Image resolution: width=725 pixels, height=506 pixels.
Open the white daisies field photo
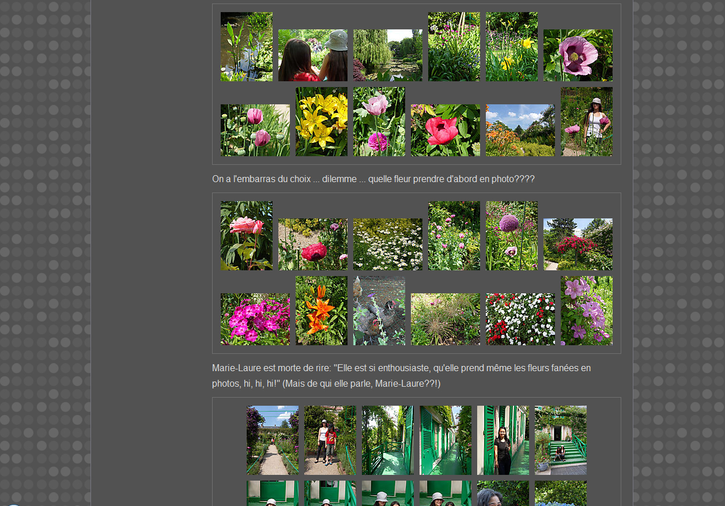(387, 244)
